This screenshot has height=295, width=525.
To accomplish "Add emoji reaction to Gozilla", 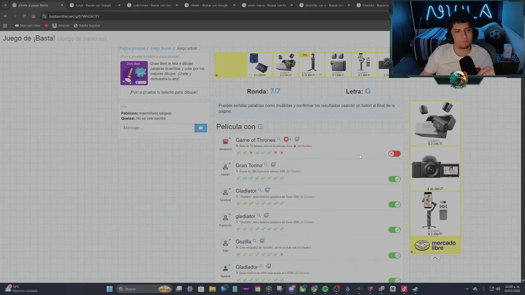I will pos(262,241).
